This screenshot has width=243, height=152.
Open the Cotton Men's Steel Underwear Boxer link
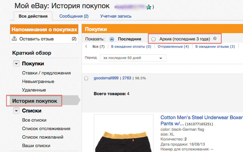[201, 121]
